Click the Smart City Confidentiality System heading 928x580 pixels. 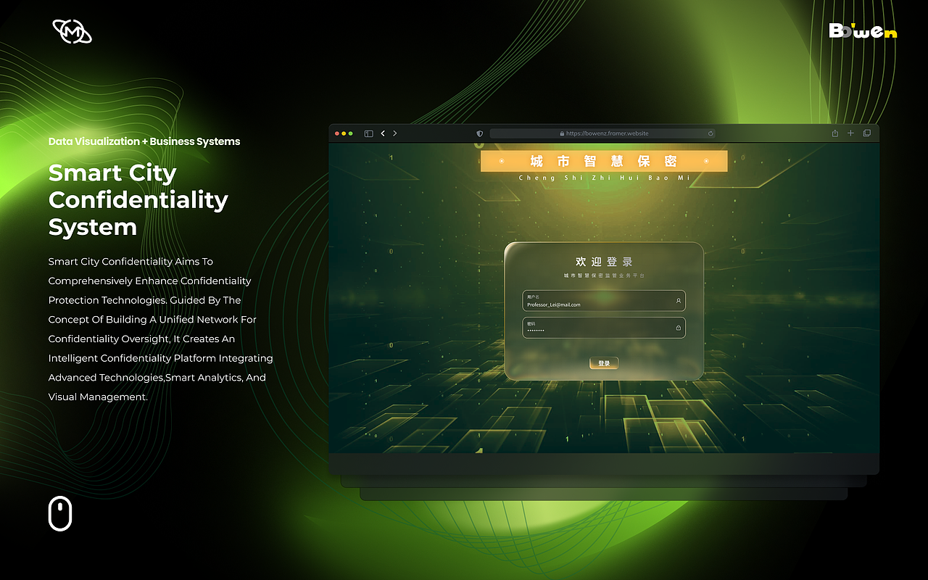click(x=138, y=199)
